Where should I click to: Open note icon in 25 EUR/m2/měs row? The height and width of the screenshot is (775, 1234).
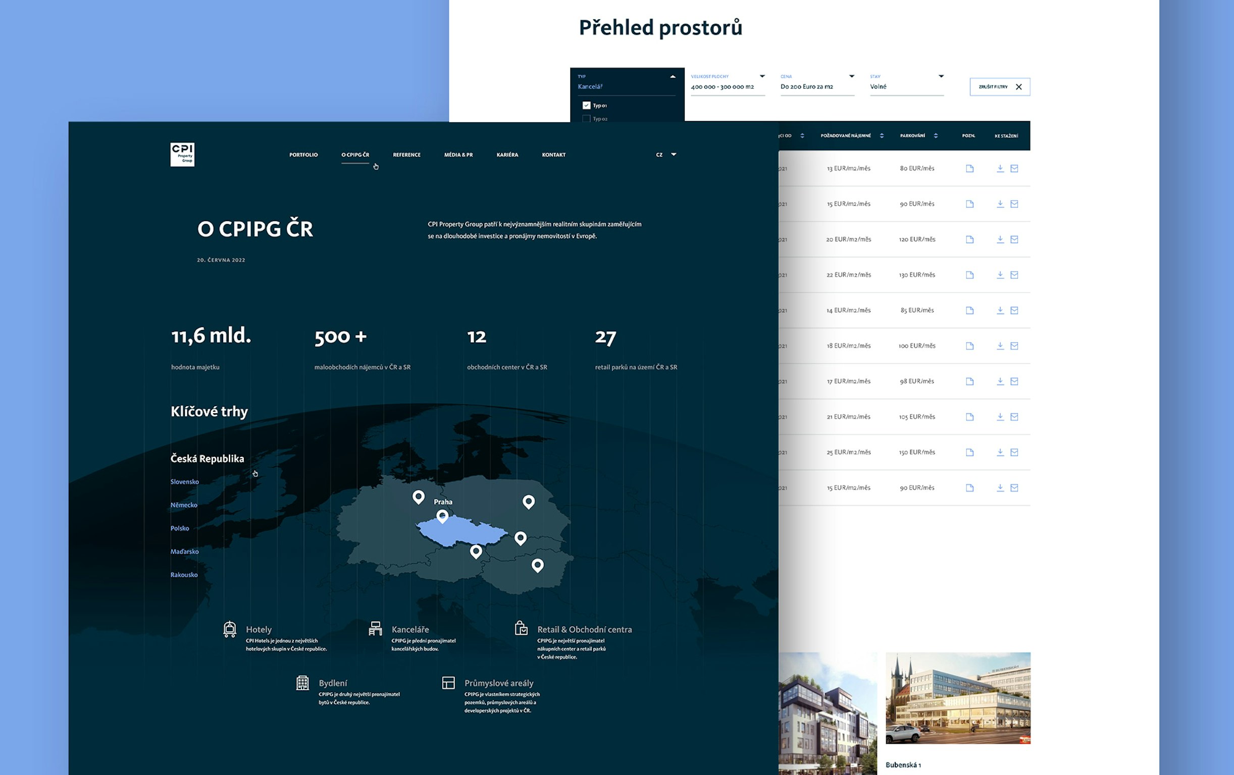click(x=969, y=452)
